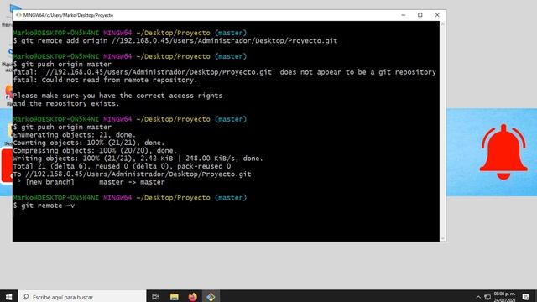Screen dimensions: 537x302
Task: Click the red notification bell image
Action: [503, 152]
